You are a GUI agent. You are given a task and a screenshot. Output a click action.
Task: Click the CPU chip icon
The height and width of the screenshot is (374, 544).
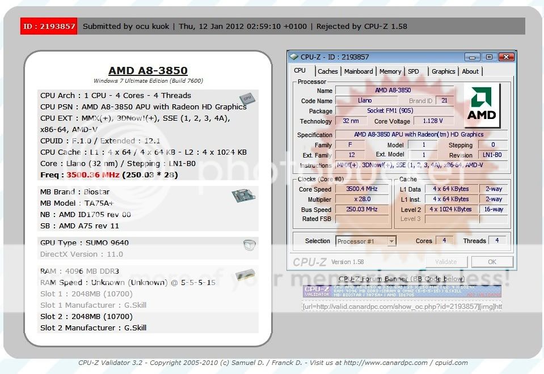(x=247, y=99)
